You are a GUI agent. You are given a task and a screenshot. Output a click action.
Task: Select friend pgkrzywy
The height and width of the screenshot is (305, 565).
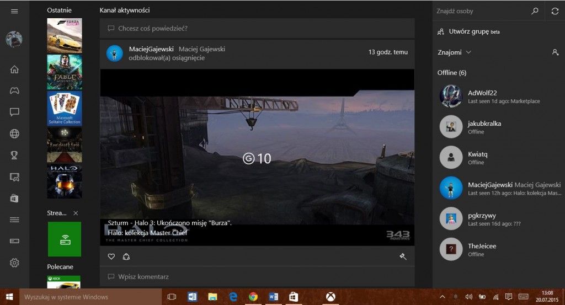coord(498,219)
